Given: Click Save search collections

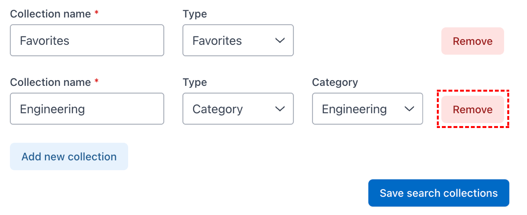Looking at the screenshot, I should point(439,193).
